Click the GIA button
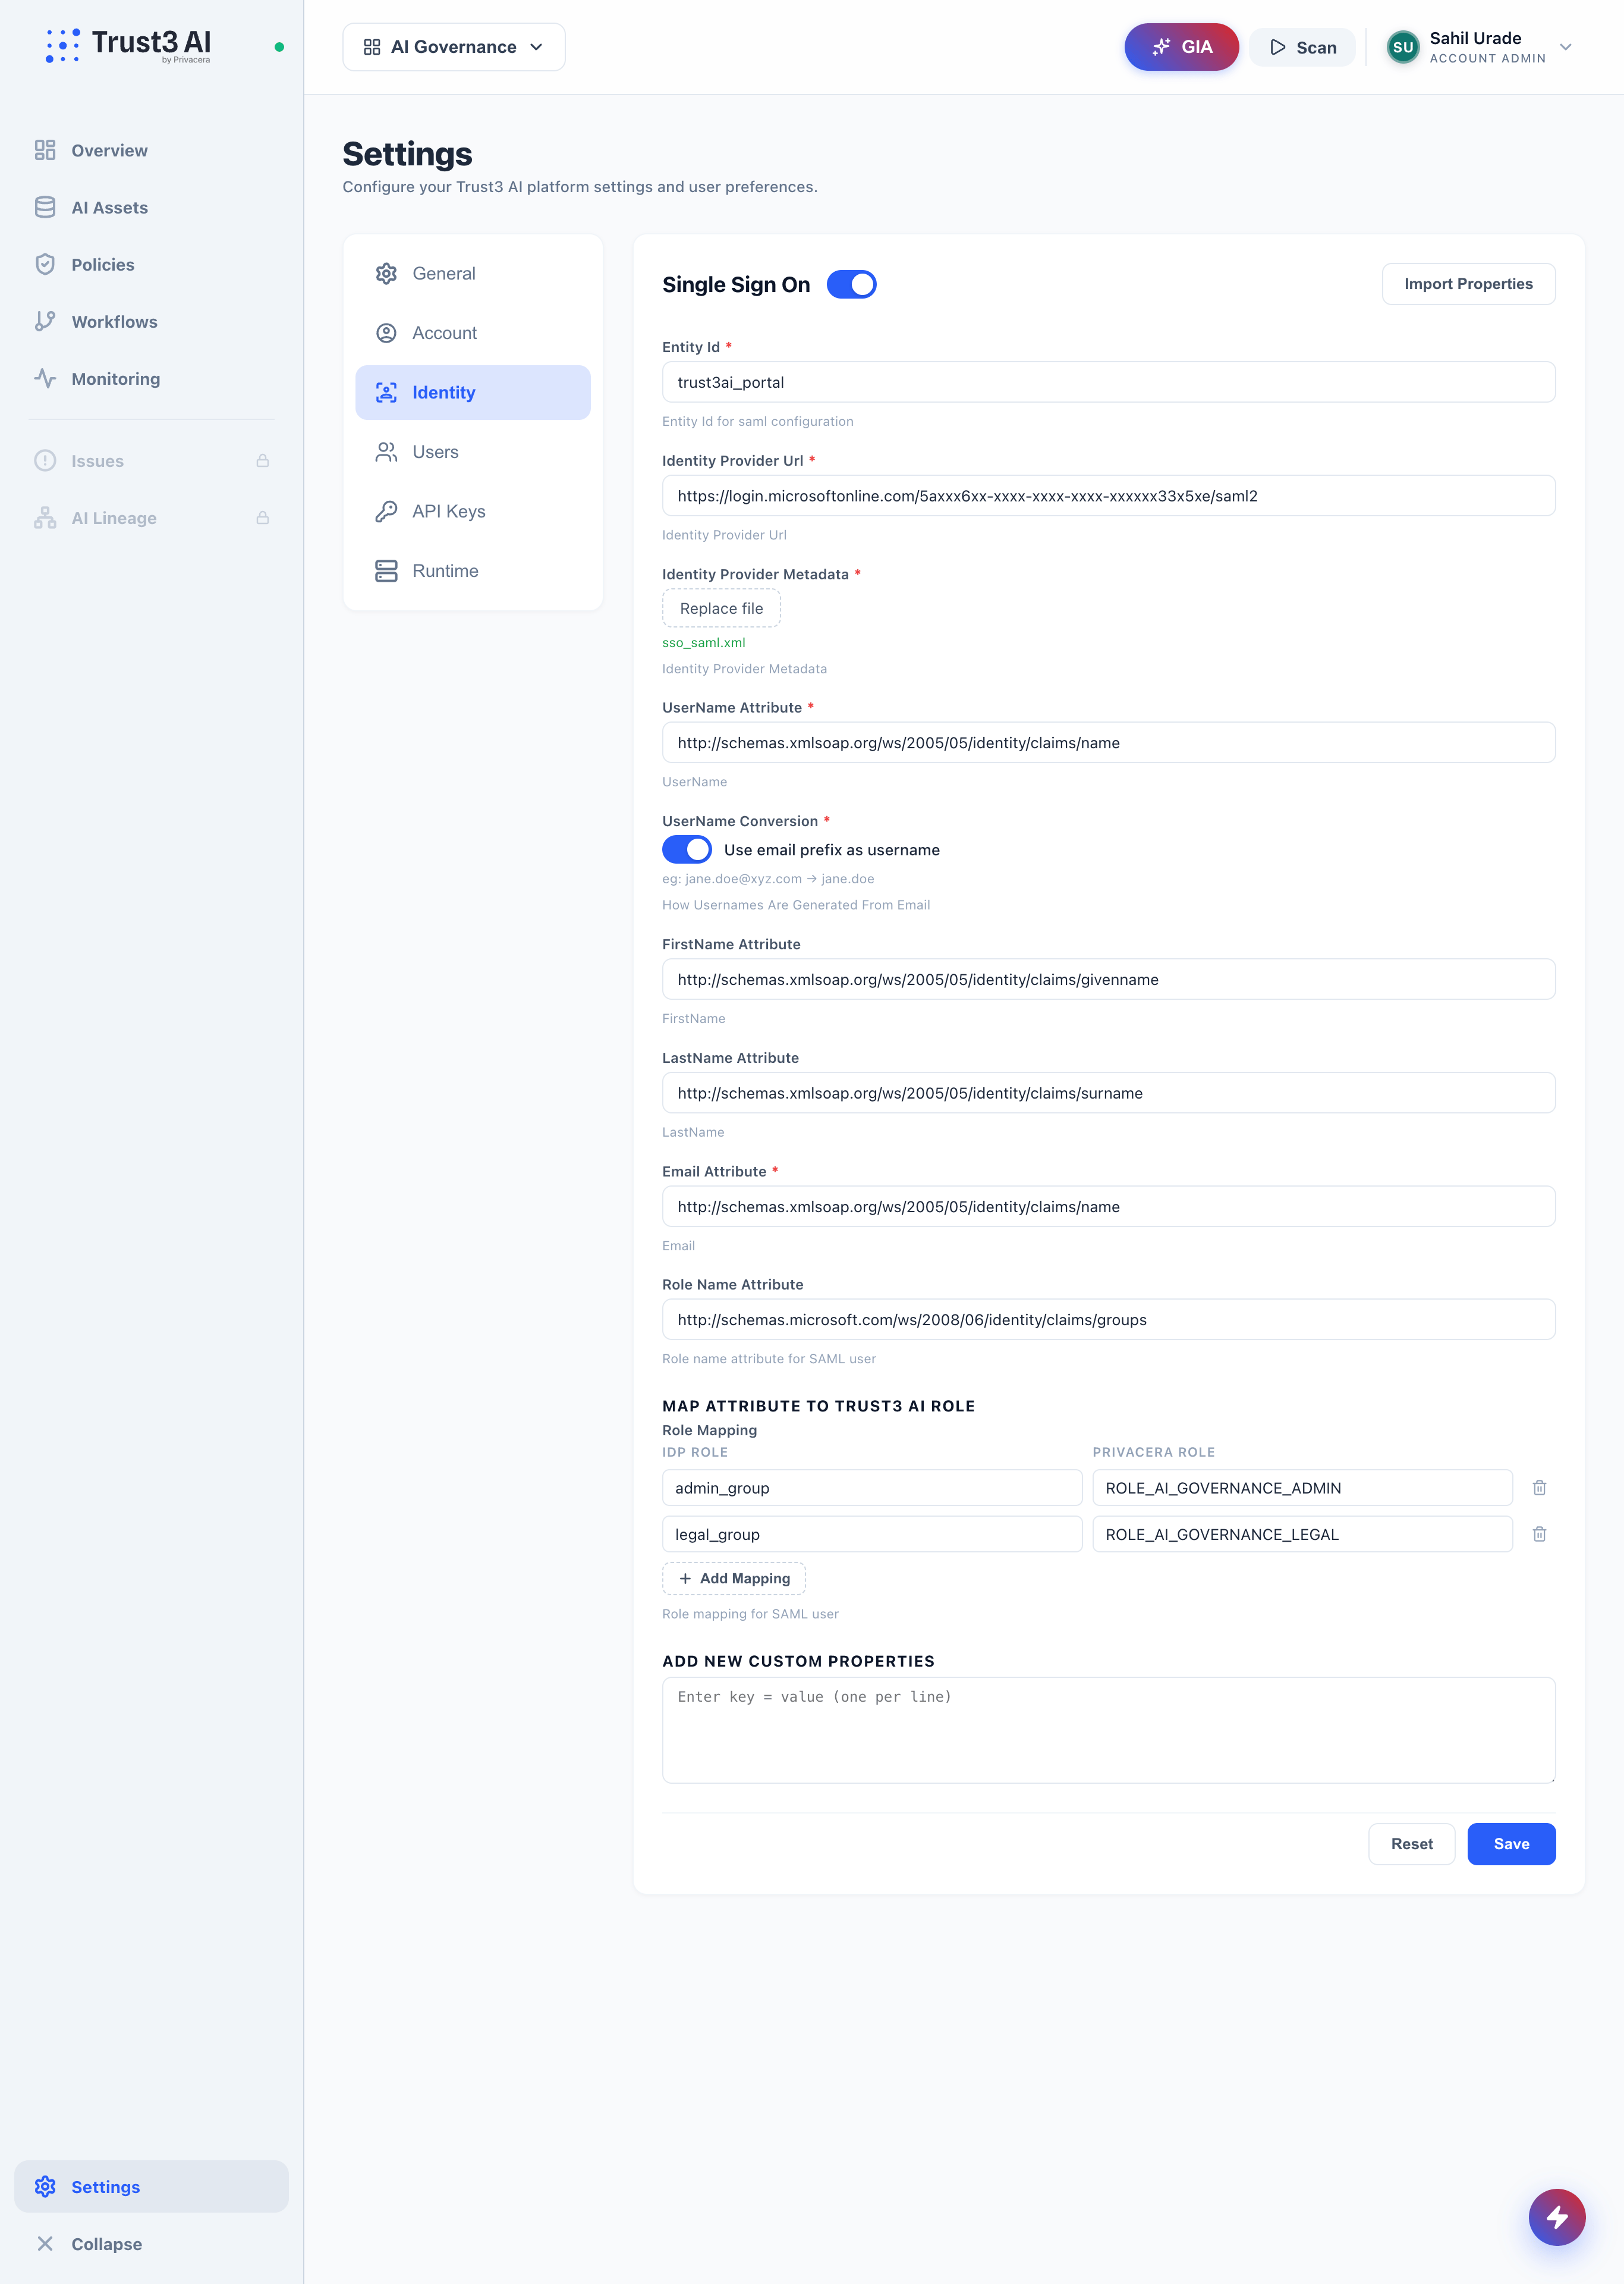Image resolution: width=1624 pixels, height=2284 pixels. click(1181, 47)
